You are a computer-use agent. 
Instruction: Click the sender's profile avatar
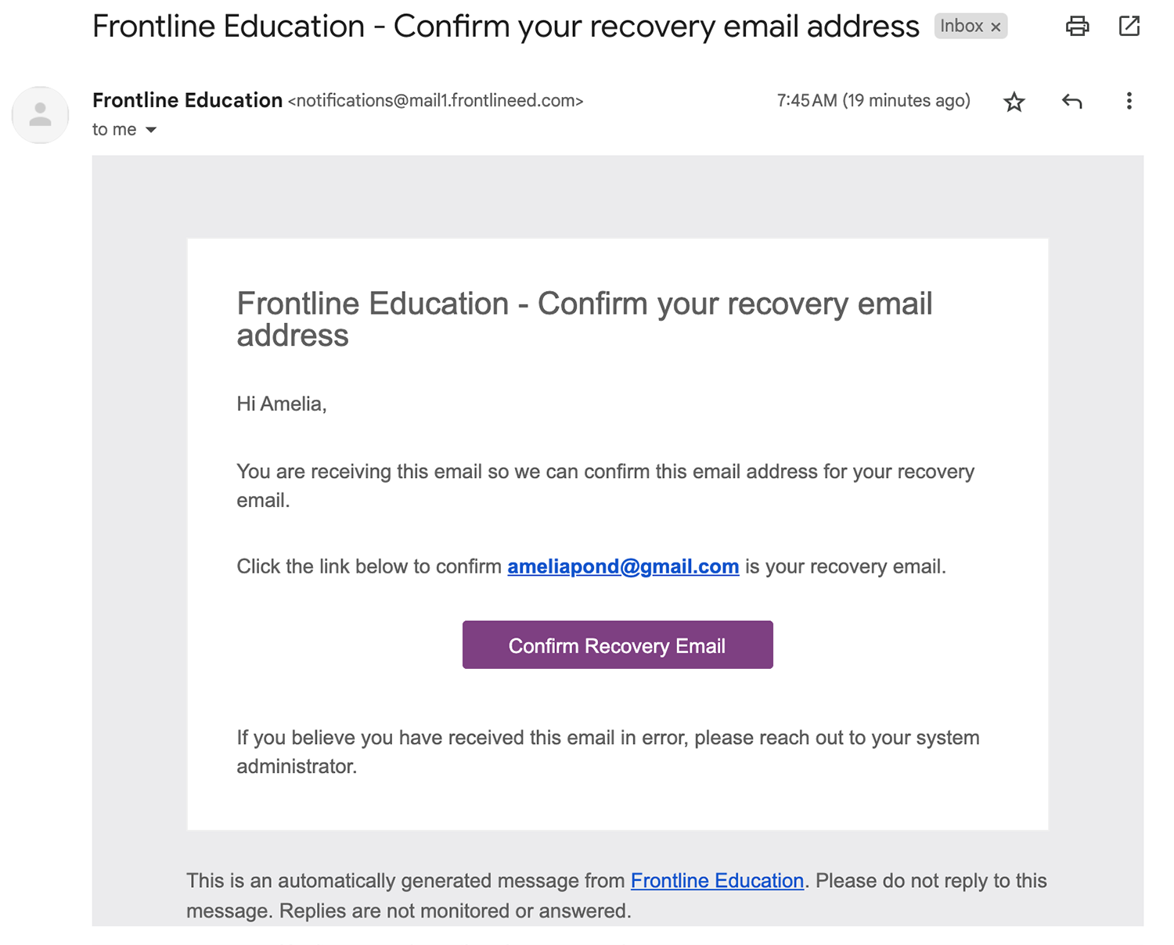click(x=41, y=115)
